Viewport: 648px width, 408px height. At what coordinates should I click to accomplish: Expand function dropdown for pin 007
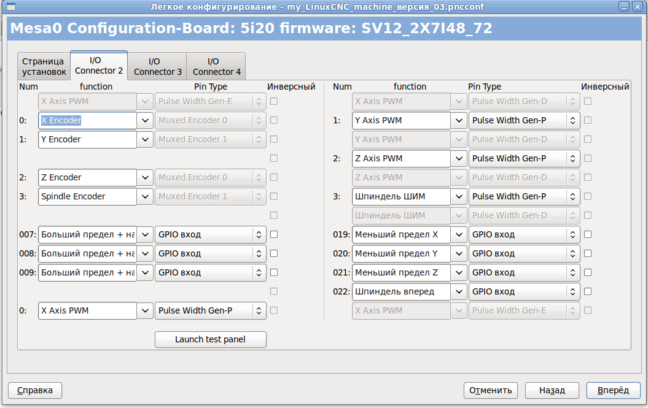tap(145, 234)
